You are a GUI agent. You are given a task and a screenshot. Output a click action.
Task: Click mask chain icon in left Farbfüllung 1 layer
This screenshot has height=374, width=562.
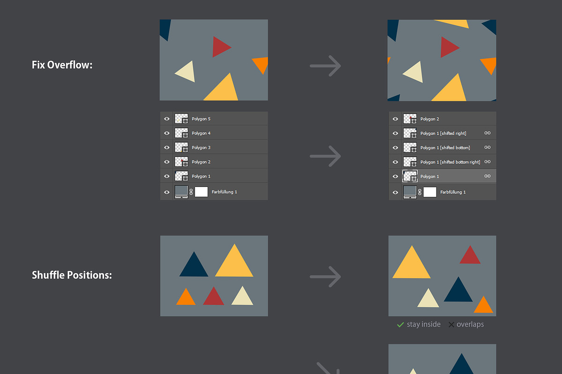tap(191, 192)
